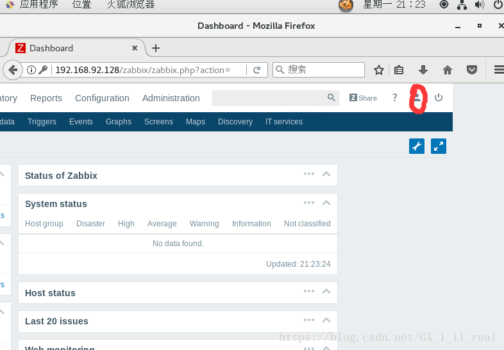Go to Triggers submenu
504x350 pixels.
click(42, 122)
